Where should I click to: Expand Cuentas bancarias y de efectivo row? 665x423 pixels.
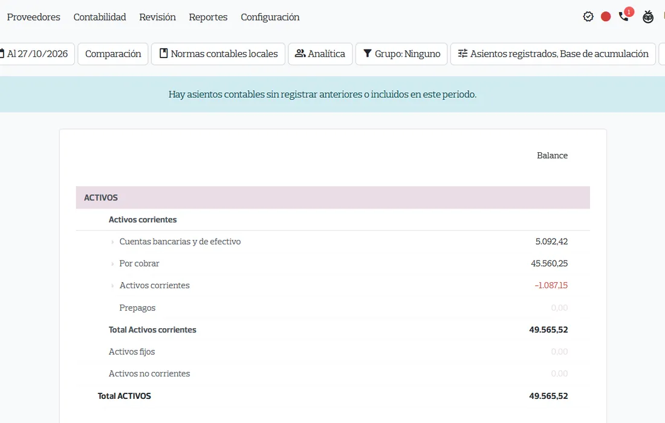(112, 242)
